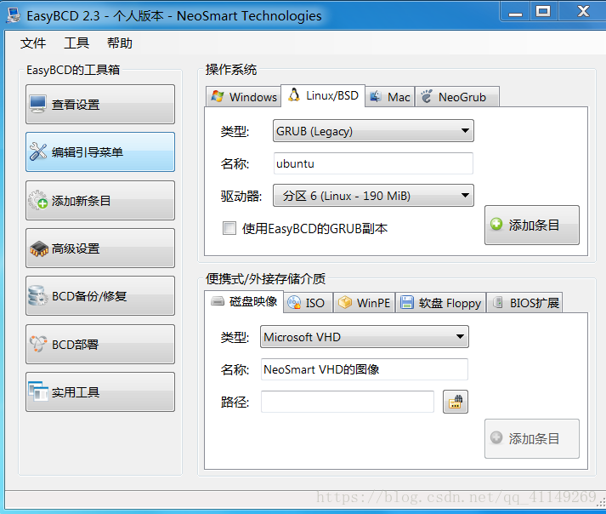Open the BCD部署 deployment panel
Screen dimensions: 606x514
(100, 344)
